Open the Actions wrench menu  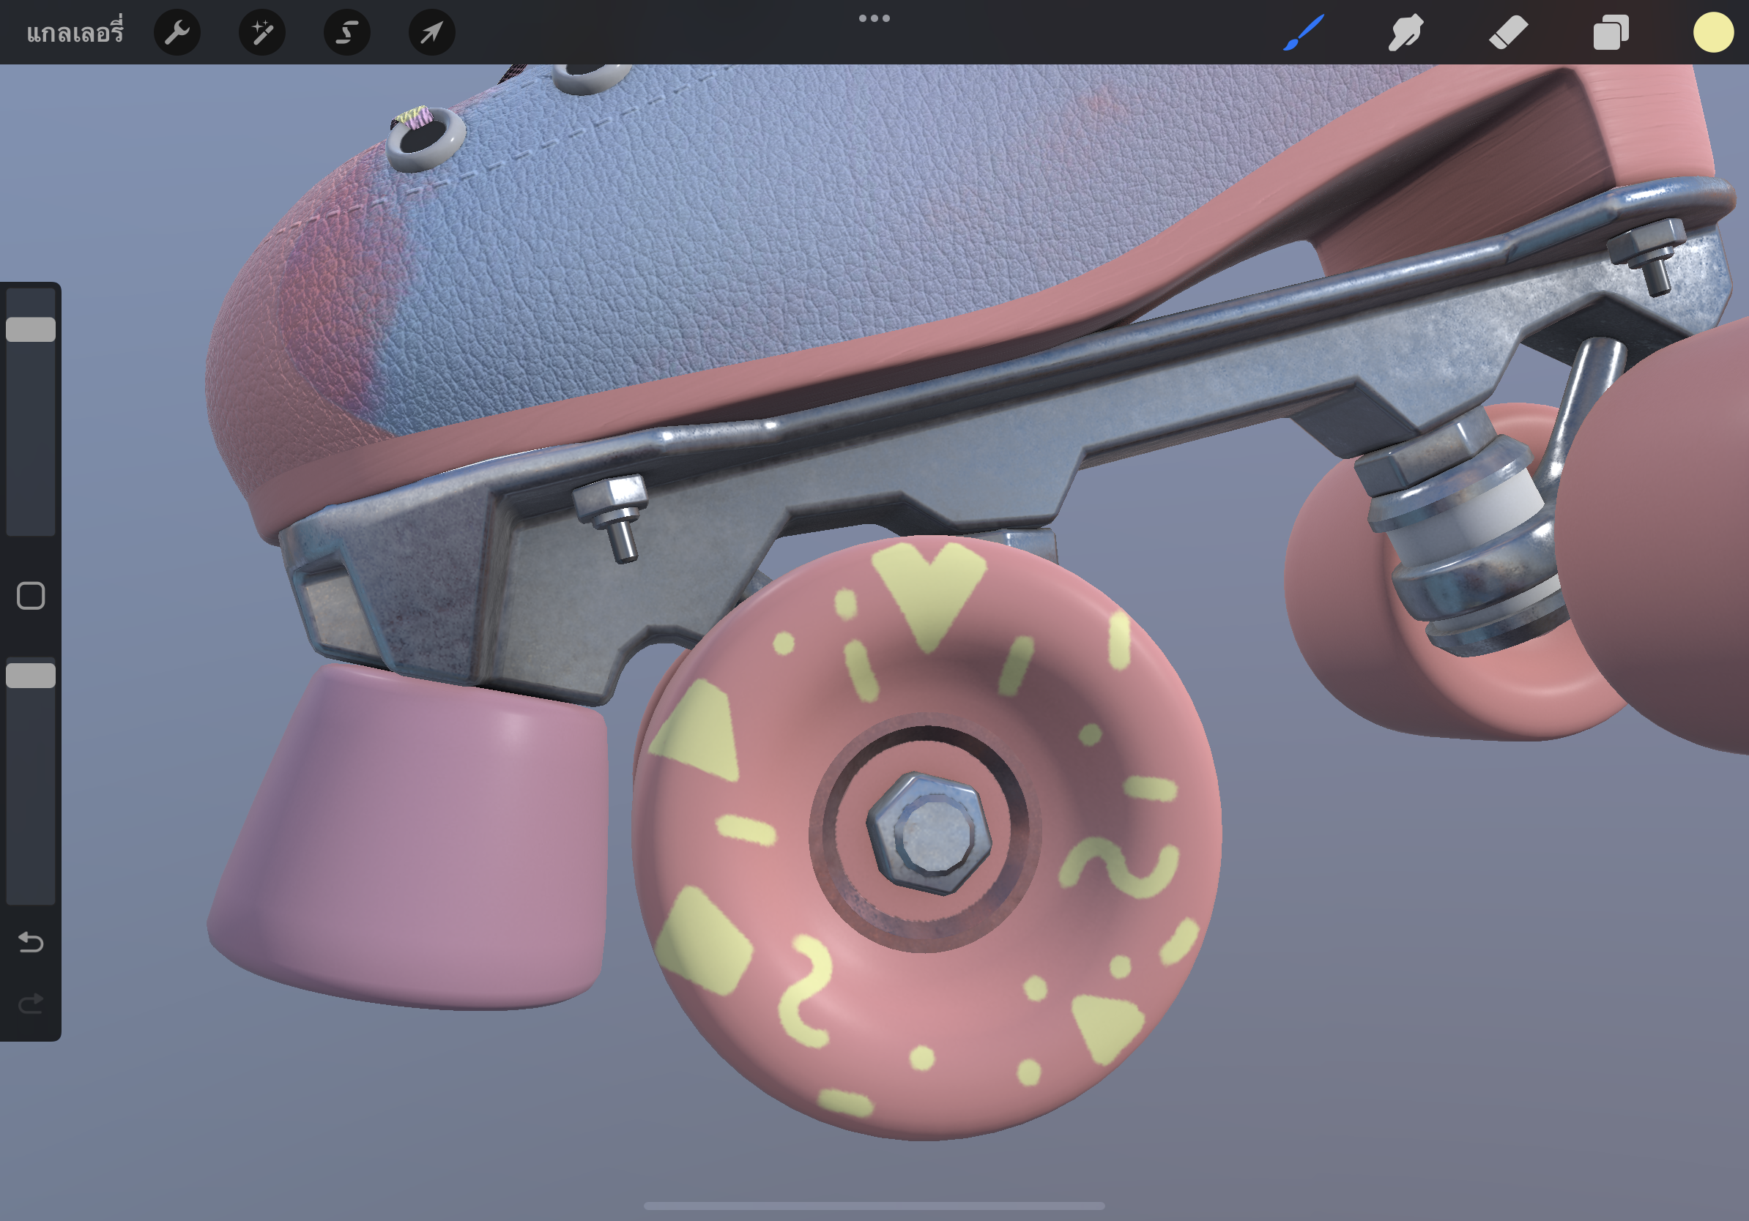click(x=177, y=32)
